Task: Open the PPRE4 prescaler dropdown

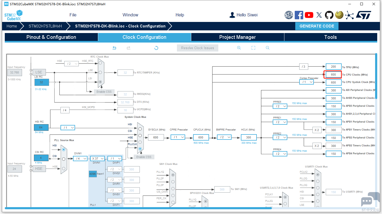Action: coord(280,154)
